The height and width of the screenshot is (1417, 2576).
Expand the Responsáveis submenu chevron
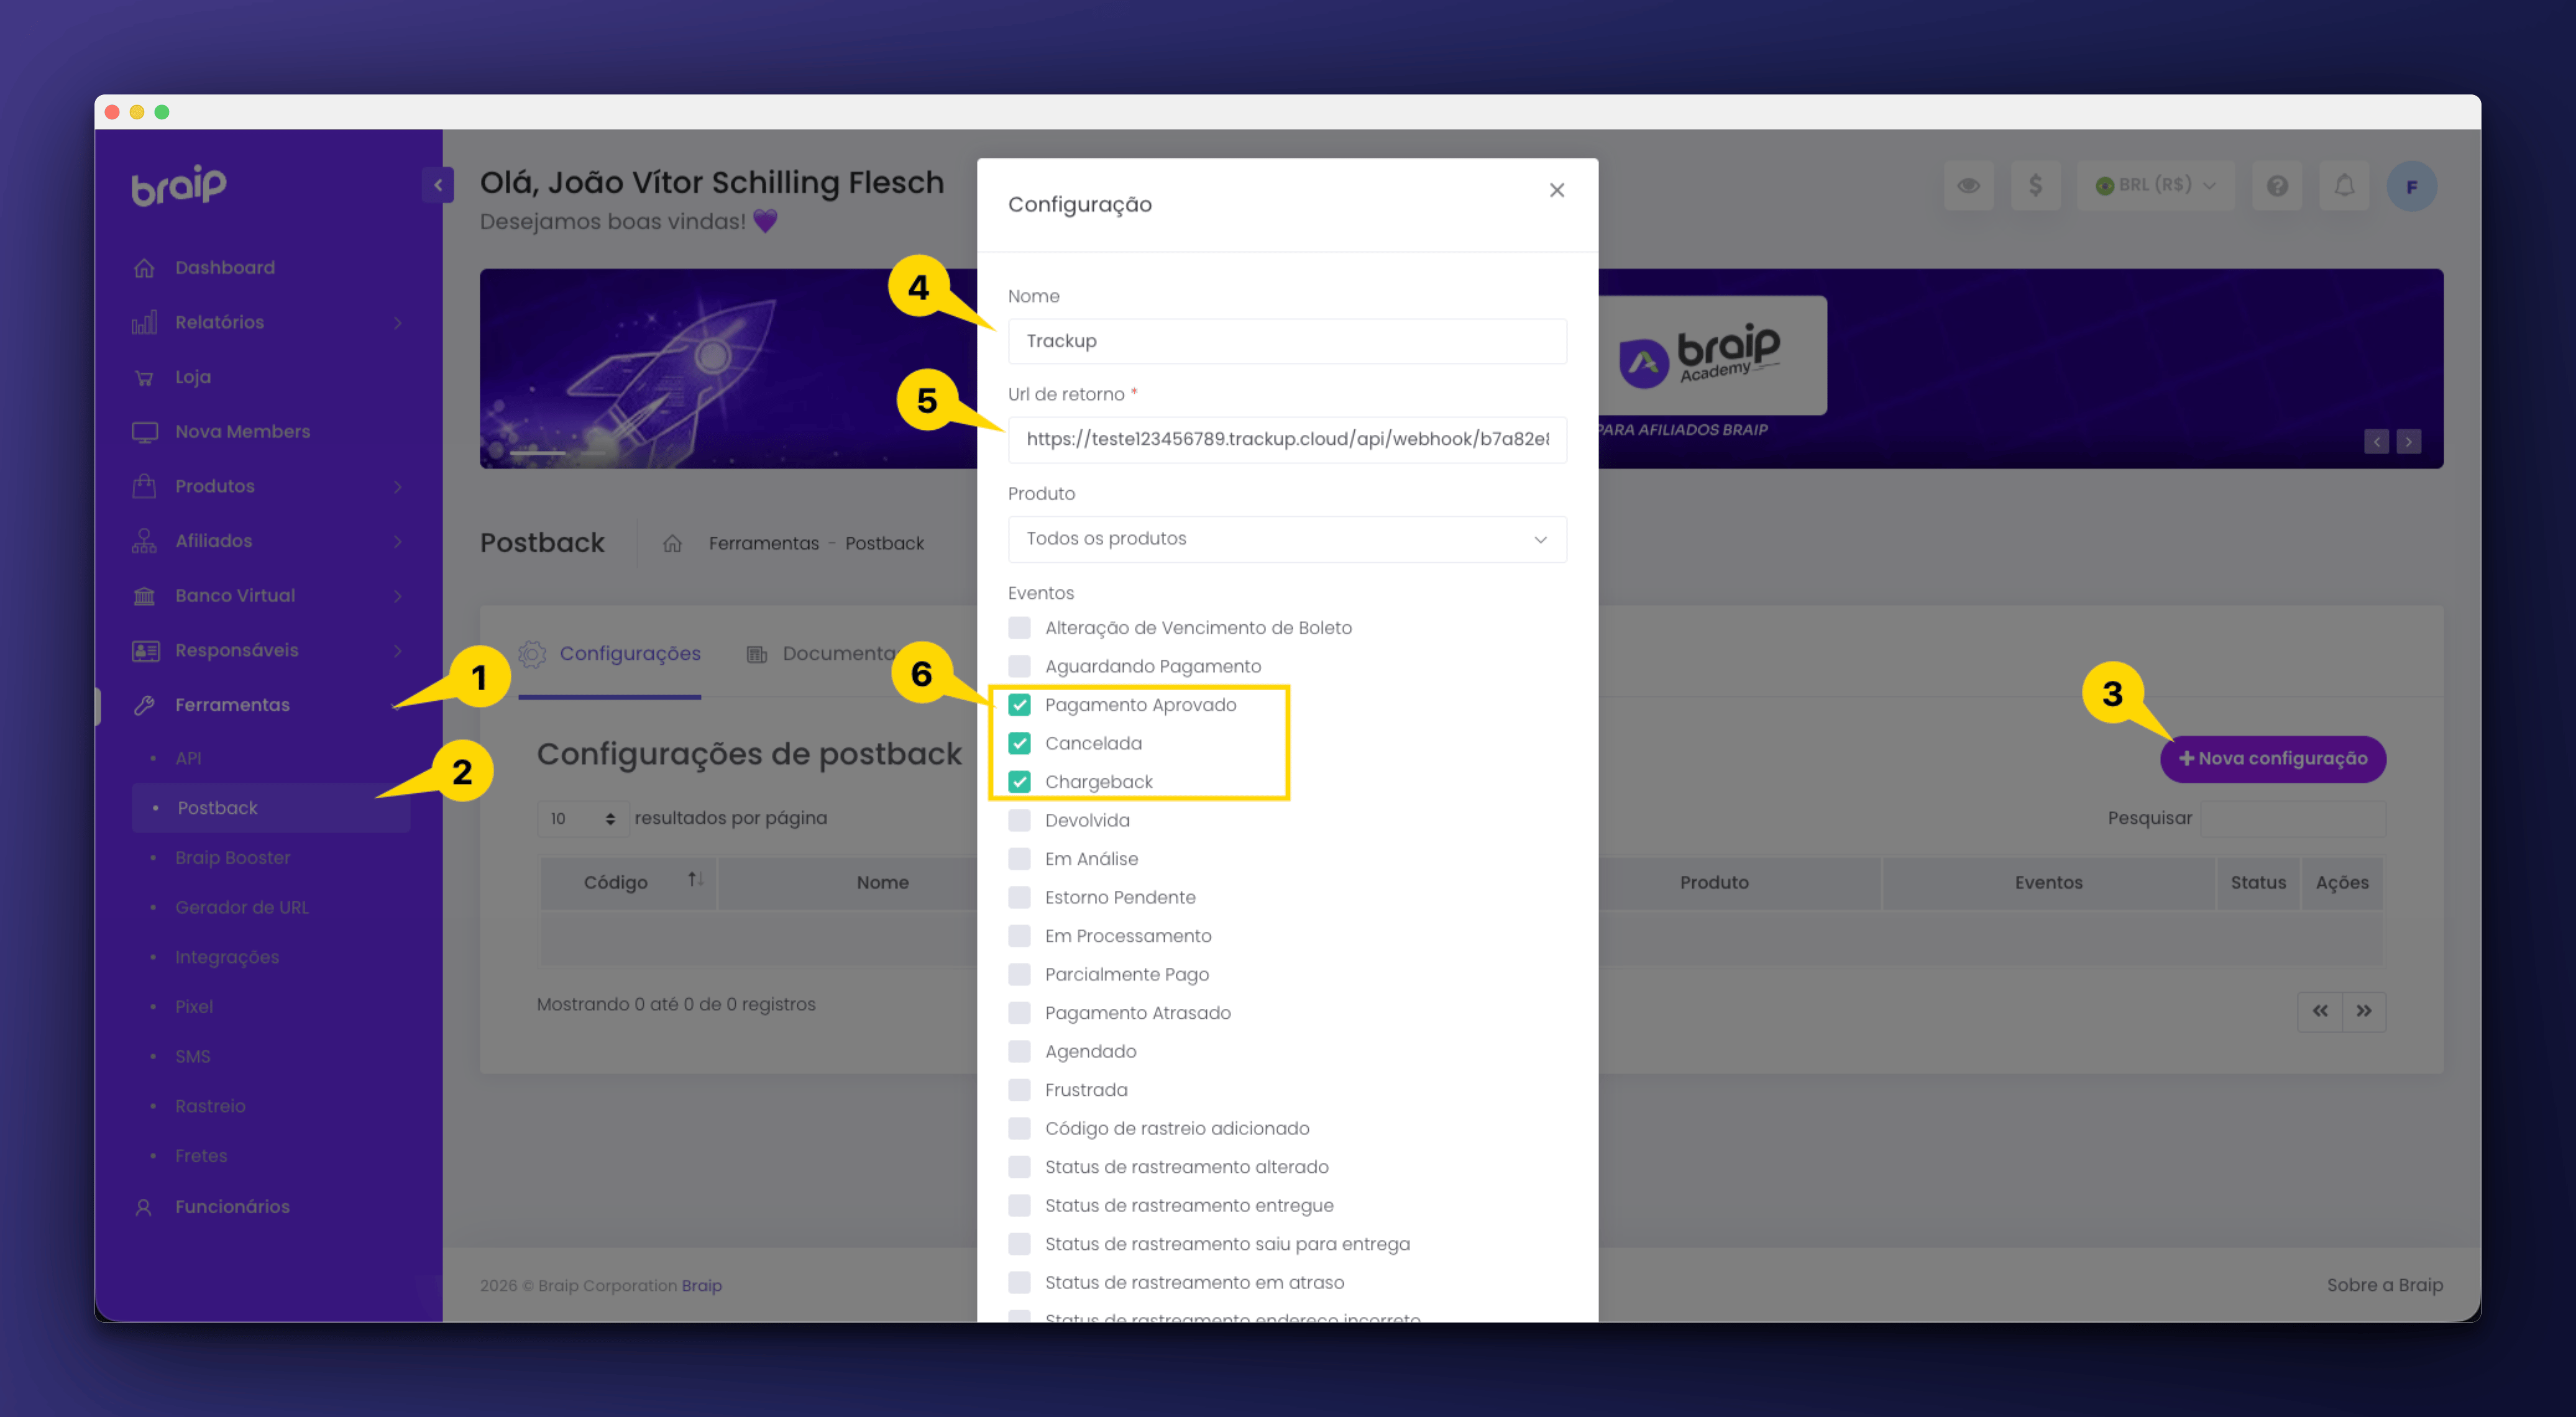pos(398,650)
